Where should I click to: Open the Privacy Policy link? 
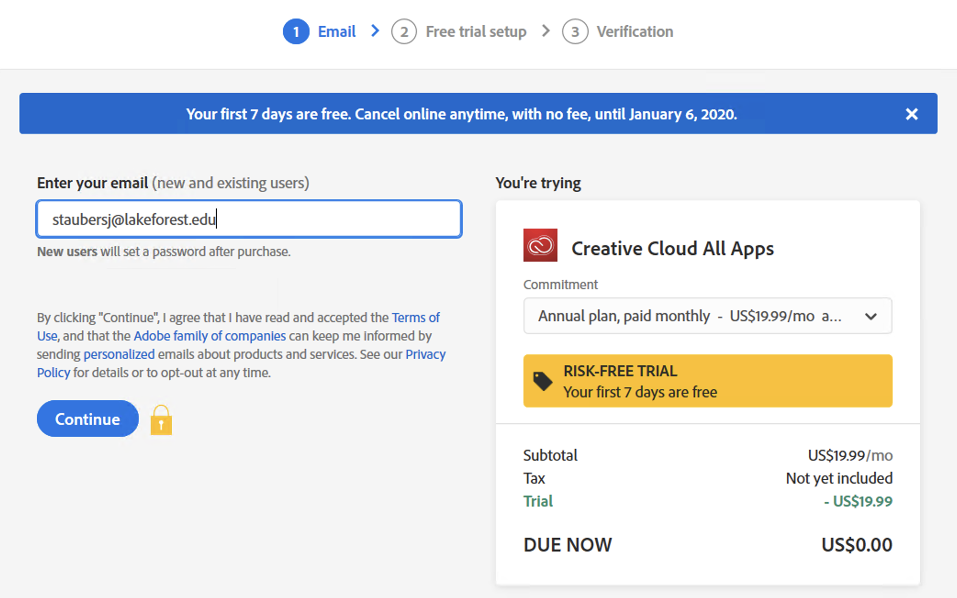tap(425, 354)
